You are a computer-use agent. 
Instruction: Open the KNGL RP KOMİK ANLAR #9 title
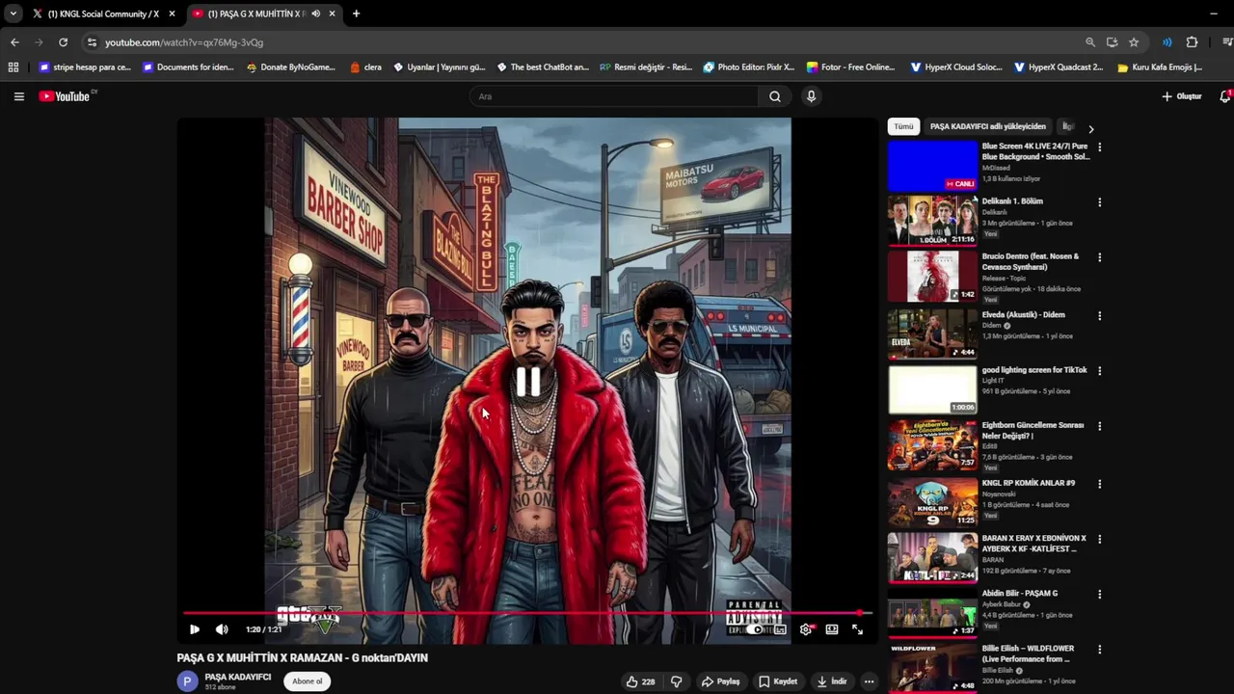[x=1029, y=483]
